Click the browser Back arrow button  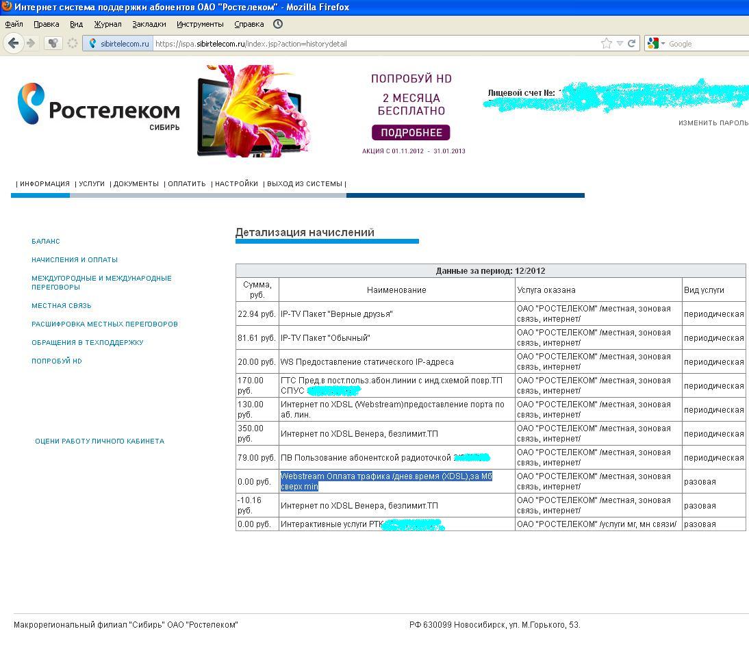[14, 43]
